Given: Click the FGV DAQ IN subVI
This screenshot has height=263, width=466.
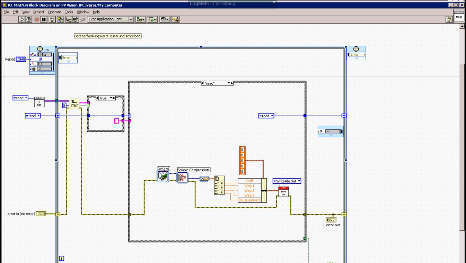Looking at the screenshot, I should click(283, 191).
